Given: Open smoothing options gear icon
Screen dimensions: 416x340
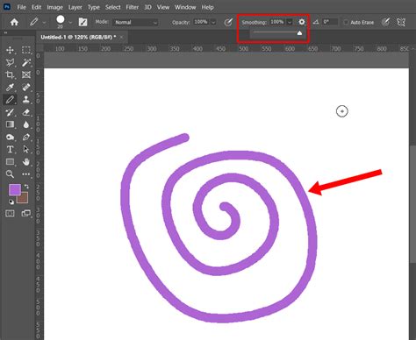Looking at the screenshot, I should tap(302, 22).
